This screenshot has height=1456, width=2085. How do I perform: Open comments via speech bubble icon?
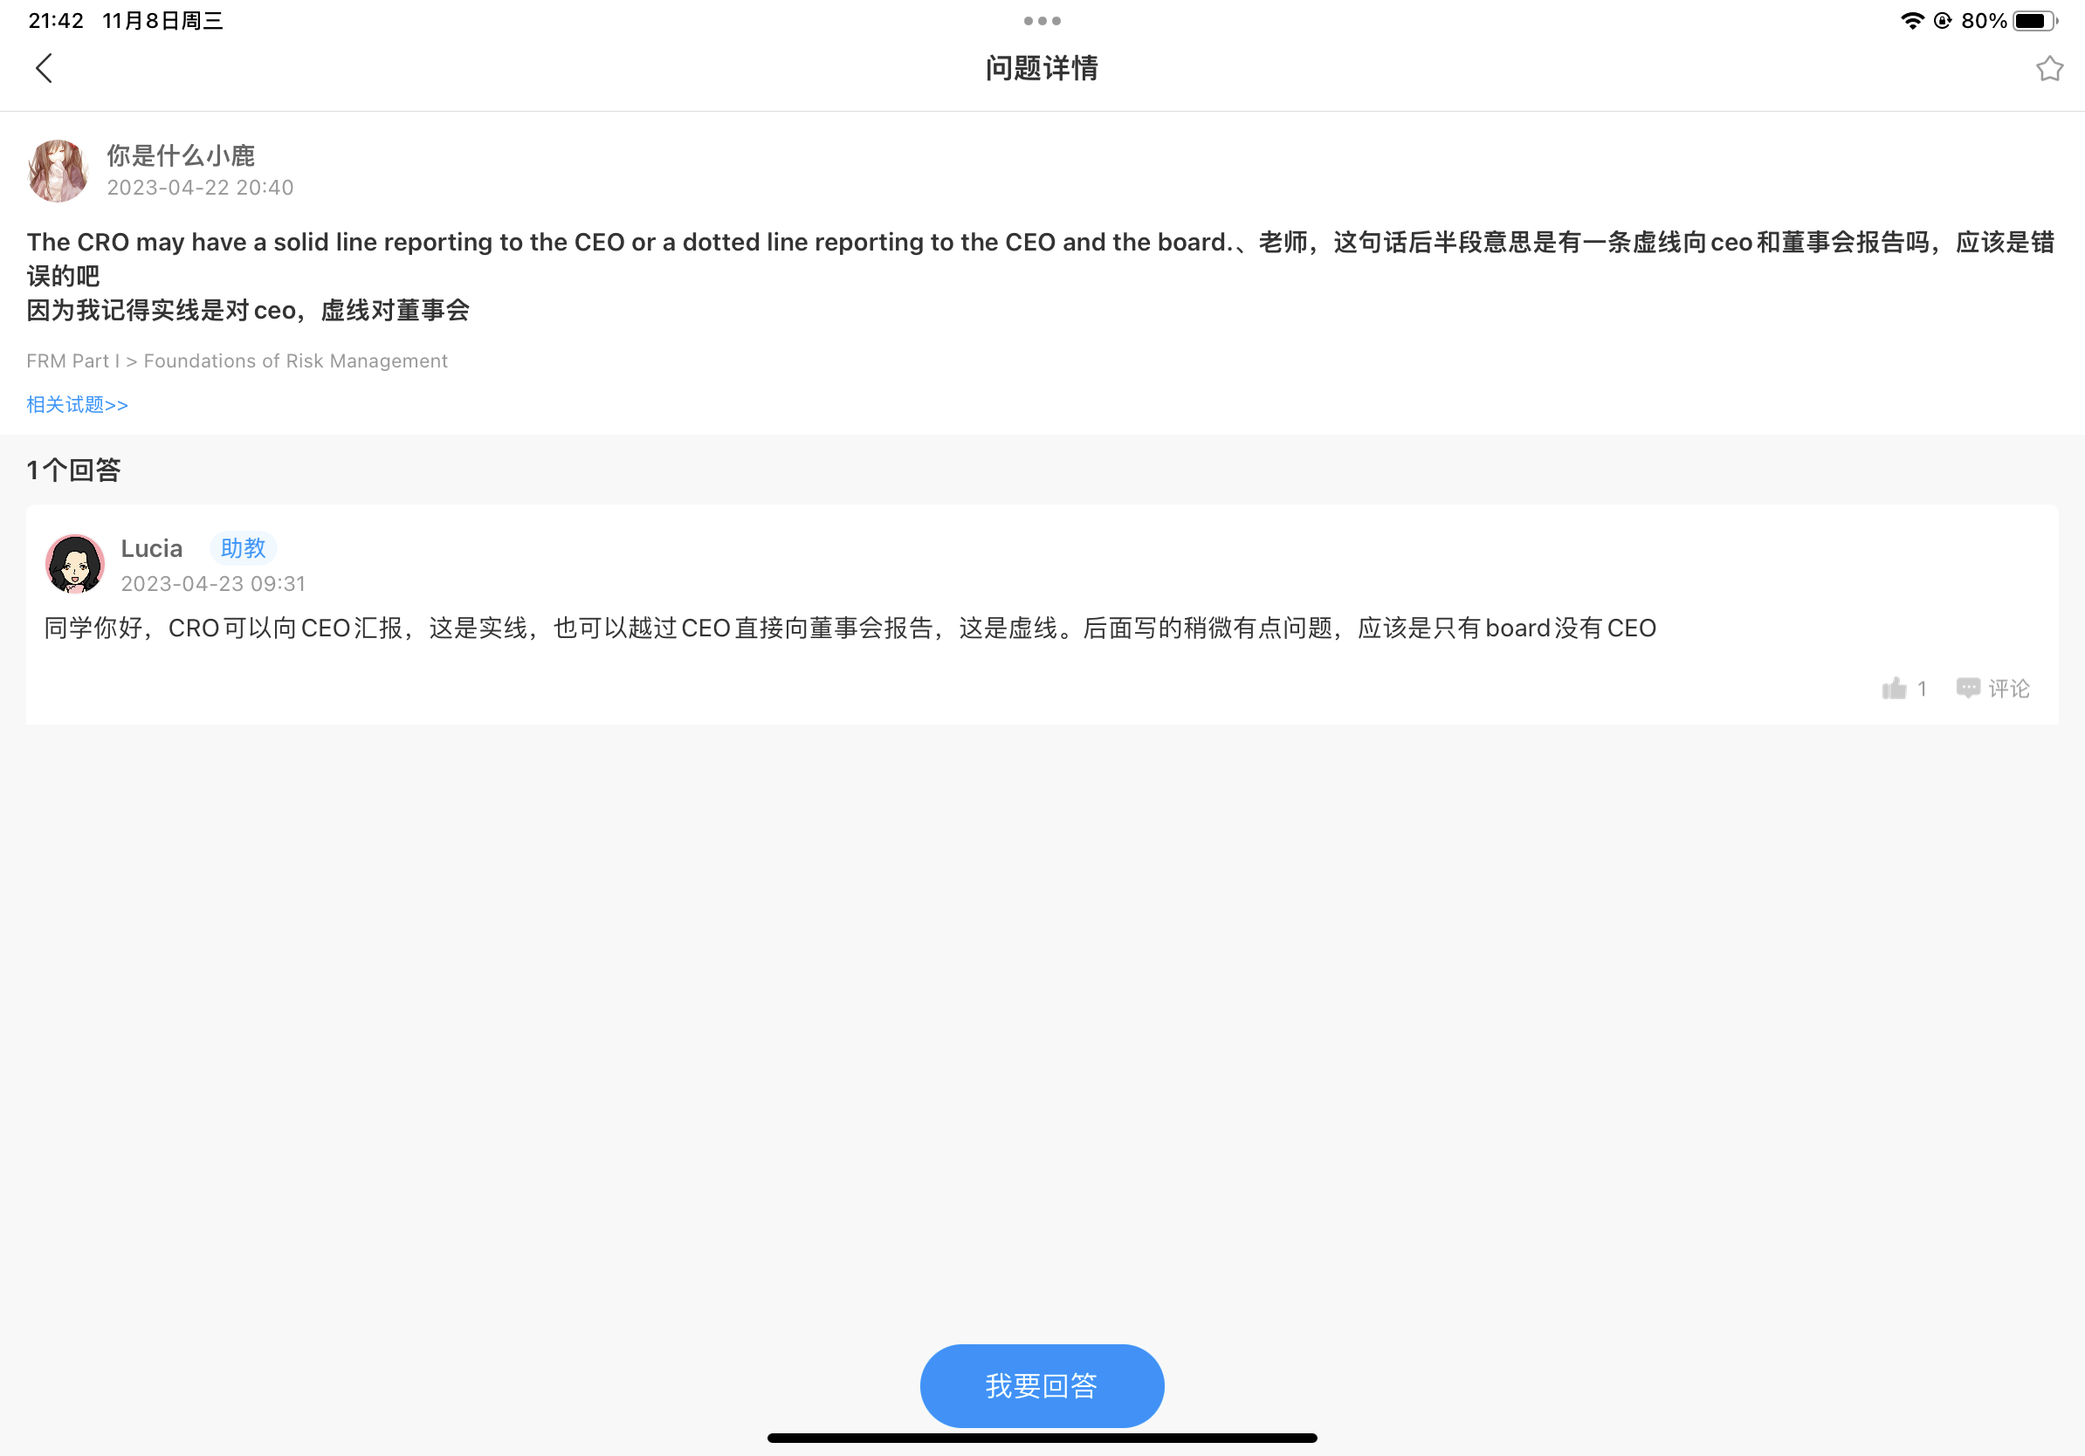point(1968,688)
